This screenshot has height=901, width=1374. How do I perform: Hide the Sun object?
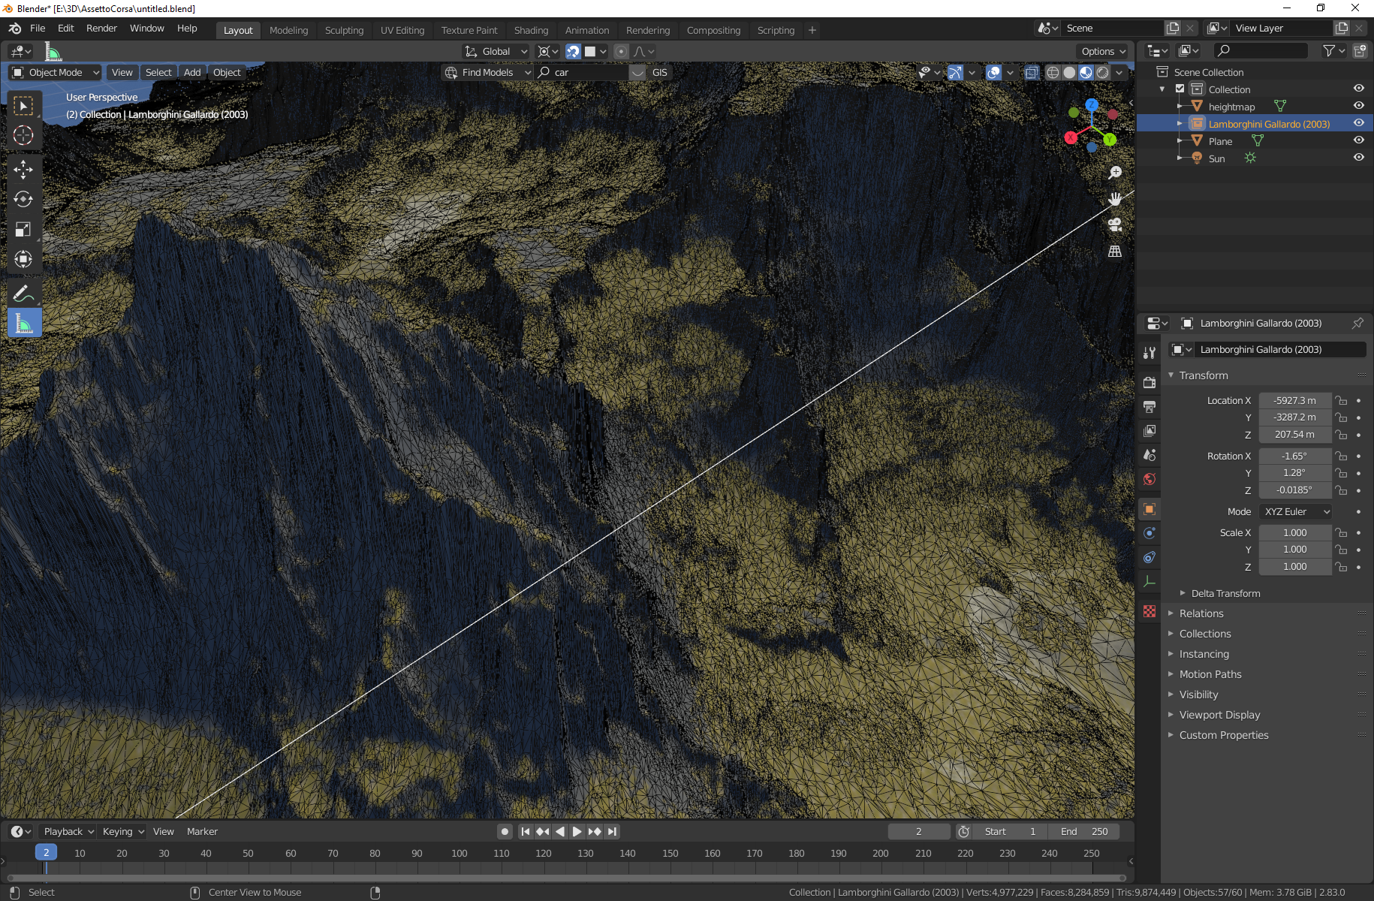(1359, 158)
